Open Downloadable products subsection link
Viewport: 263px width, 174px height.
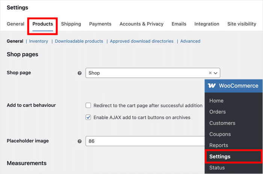click(x=79, y=41)
